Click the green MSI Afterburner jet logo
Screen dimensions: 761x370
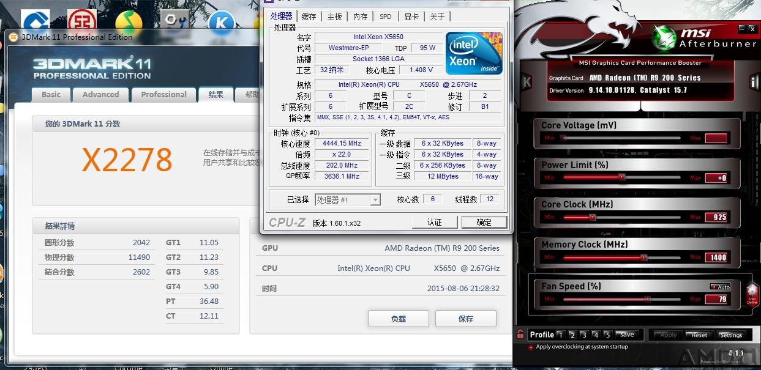point(663,39)
